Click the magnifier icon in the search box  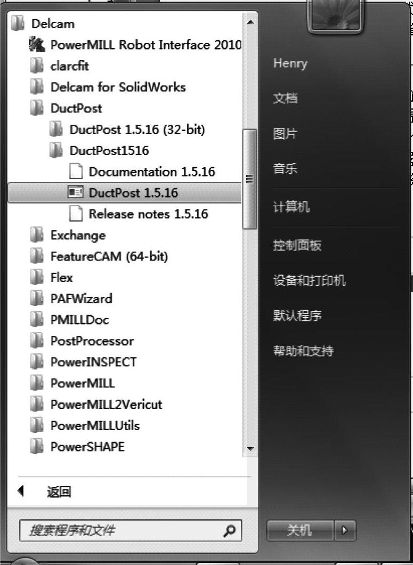(x=229, y=530)
